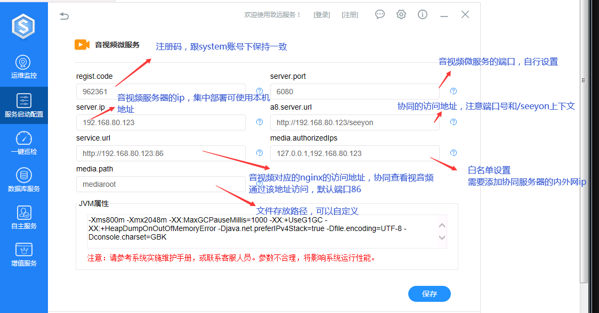The image size is (599, 313).
Task: Click the JVM属性 group label
Action: click(x=94, y=203)
